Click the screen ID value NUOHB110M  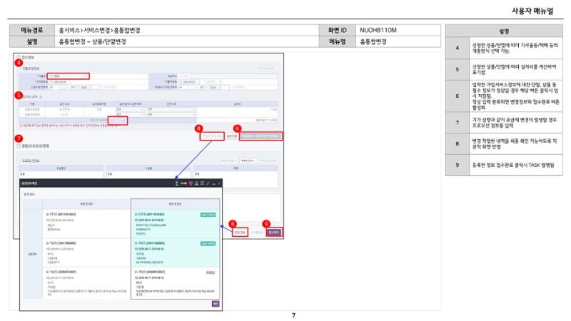[378, 30]
